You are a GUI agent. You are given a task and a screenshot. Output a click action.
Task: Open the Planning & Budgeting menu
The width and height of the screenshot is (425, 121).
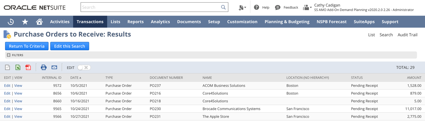287,22
